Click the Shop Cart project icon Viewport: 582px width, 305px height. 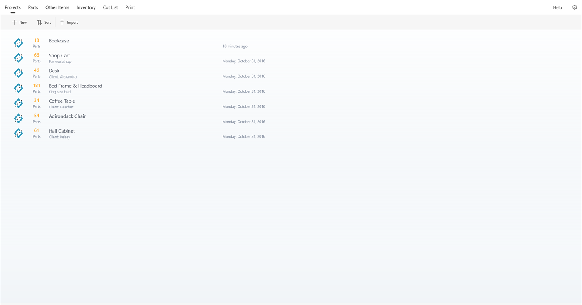click(18, 58)
